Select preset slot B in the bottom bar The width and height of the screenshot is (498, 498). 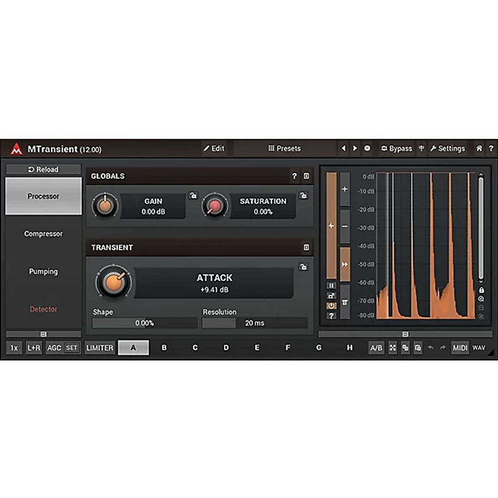[x=164, y=347]
